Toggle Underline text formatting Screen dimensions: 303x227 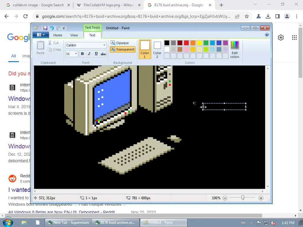[96, 54]
